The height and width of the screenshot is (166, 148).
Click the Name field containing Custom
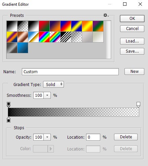[70, 72]
